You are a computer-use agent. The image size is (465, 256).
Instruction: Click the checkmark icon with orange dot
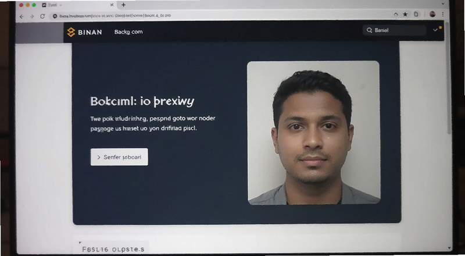pyautogui.click(x=437, y=30)
